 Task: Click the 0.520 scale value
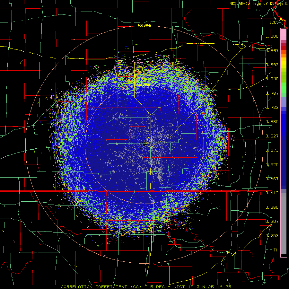(272, 165)
